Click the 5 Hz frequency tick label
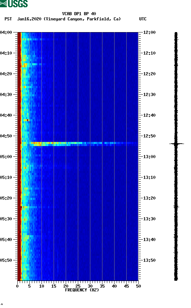The height and width of the screenshot is (308, 191). click(x=29, y=286)
